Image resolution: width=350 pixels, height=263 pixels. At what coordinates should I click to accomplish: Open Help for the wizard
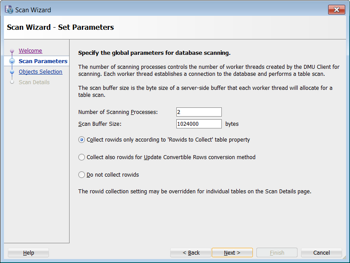(x=28, y=253)
